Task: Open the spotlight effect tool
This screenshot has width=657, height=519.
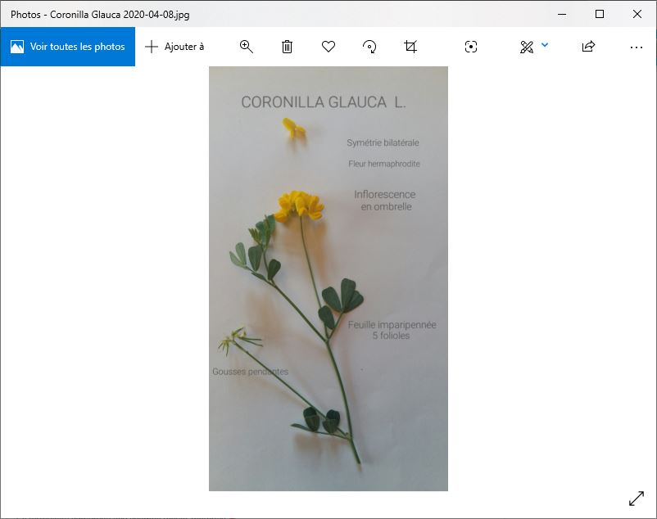Action: pyautogui.click(x=471, y=47)
